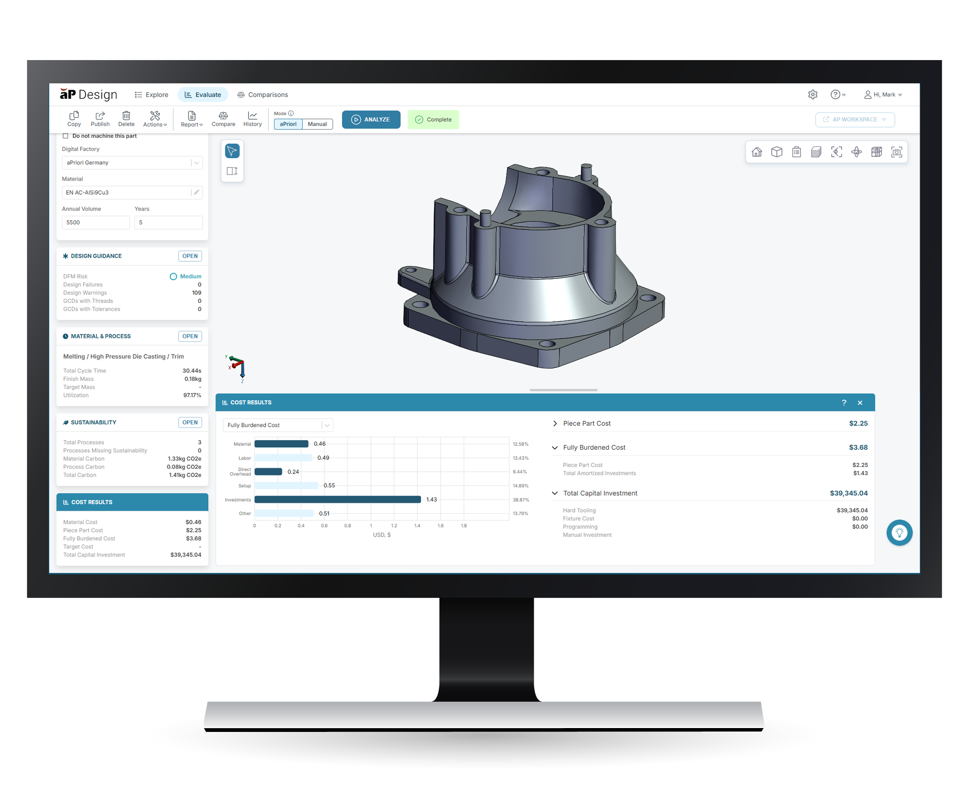Screen dimensions: 969x792
Task: Select aPriori mode toggle
Action: coord(288,124)
